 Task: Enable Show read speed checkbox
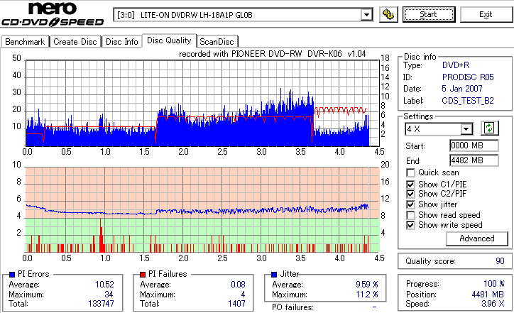coord(410,215)
